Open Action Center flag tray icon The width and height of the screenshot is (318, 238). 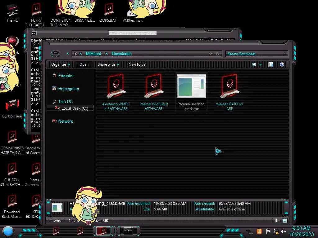268,231
